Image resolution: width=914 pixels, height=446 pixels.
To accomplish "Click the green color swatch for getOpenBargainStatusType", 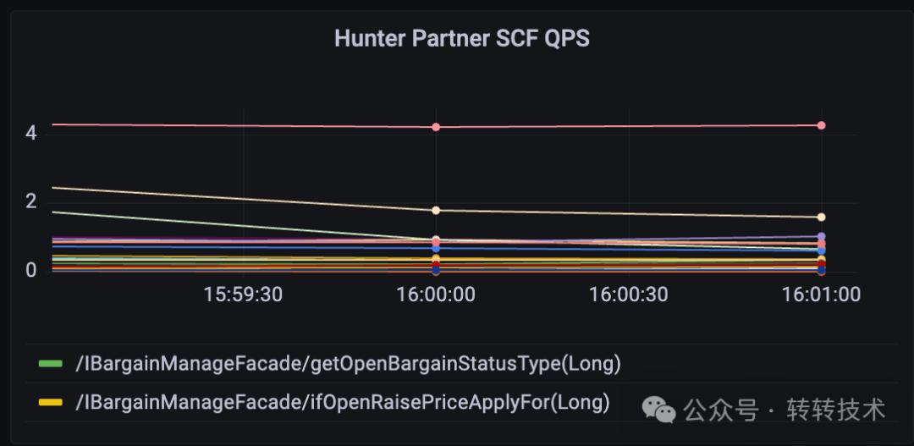I will coord(50,364).
